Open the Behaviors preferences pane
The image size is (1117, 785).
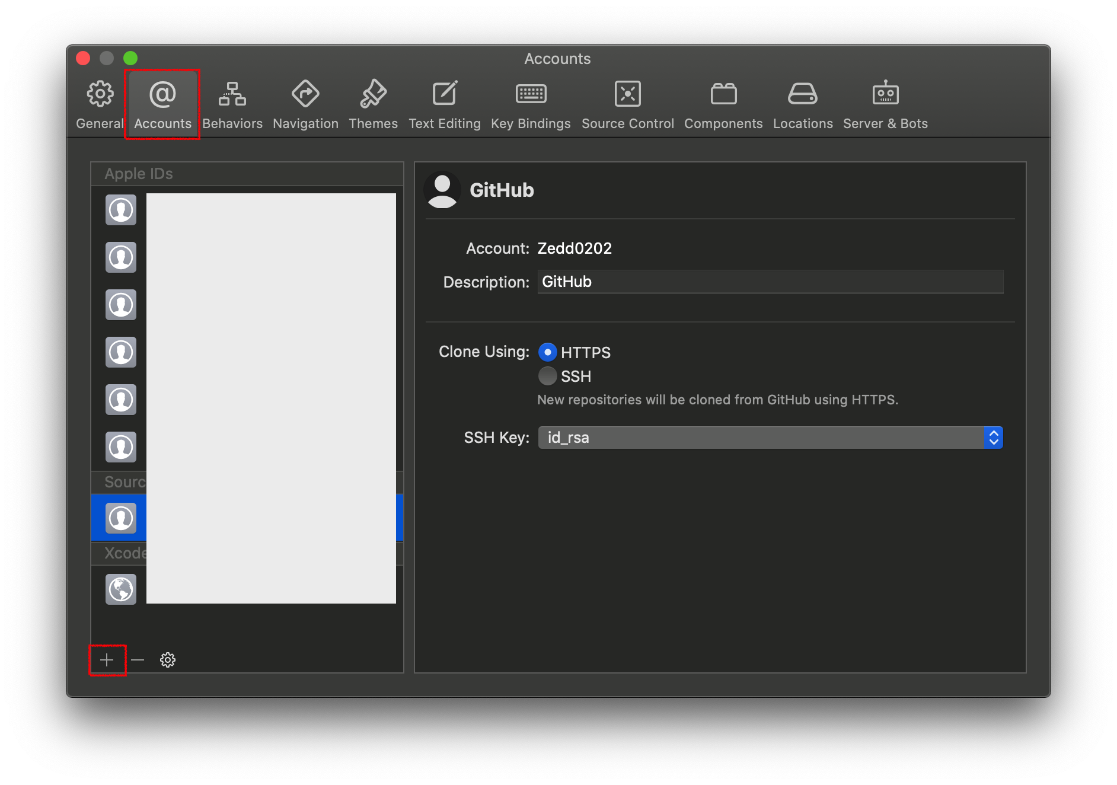232,105
